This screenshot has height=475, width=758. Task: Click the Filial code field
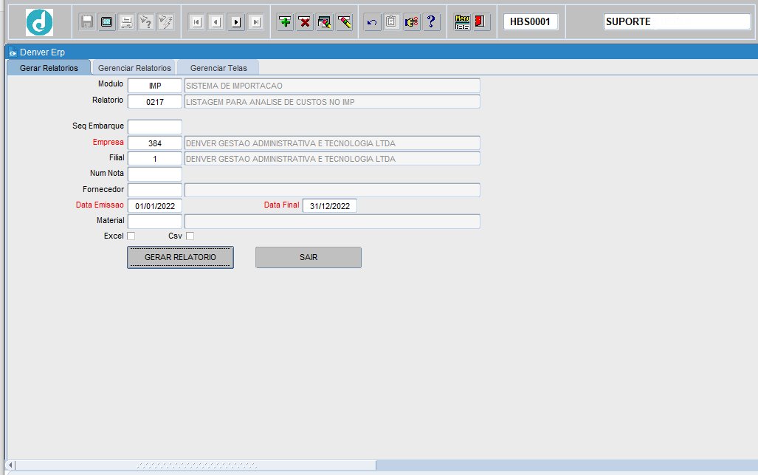(155, 159)
